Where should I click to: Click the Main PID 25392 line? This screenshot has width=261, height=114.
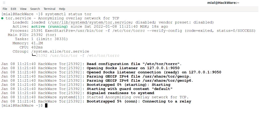point(32,35)
